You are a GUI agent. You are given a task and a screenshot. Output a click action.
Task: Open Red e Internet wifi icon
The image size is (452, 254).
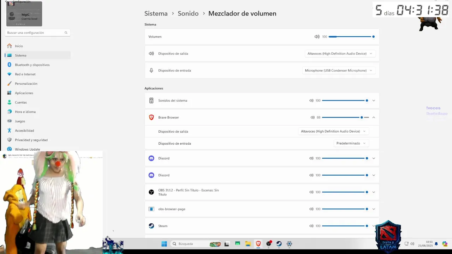9,74
